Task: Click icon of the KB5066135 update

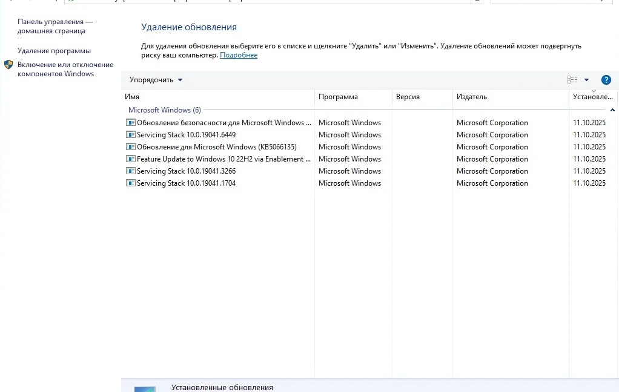Action: 130,147
